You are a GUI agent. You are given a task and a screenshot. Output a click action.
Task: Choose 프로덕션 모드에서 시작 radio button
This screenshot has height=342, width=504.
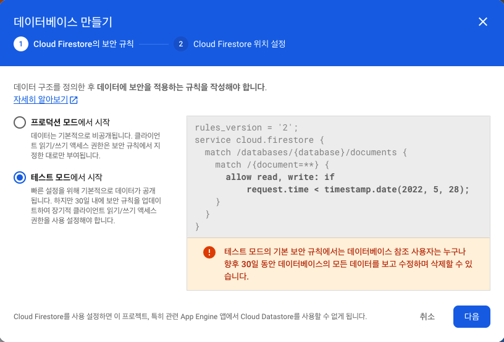(x=20, y=122)
